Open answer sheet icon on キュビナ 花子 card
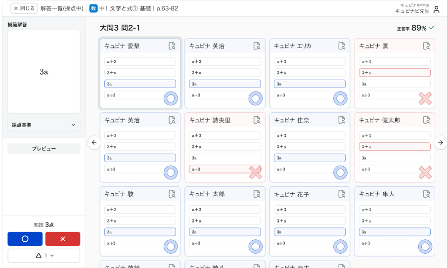Image resolution: width=447 pixels, height=268 pixels. pos(342,194)
